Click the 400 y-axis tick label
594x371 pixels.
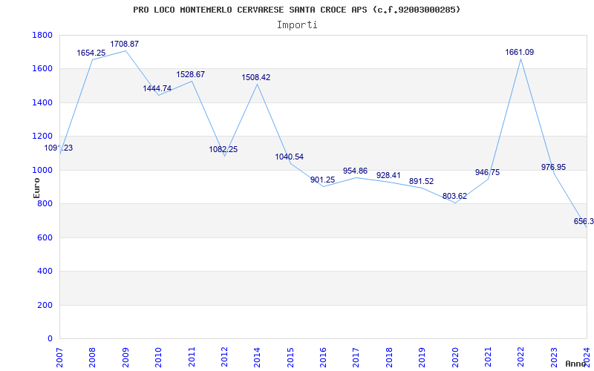coord(45,272)
